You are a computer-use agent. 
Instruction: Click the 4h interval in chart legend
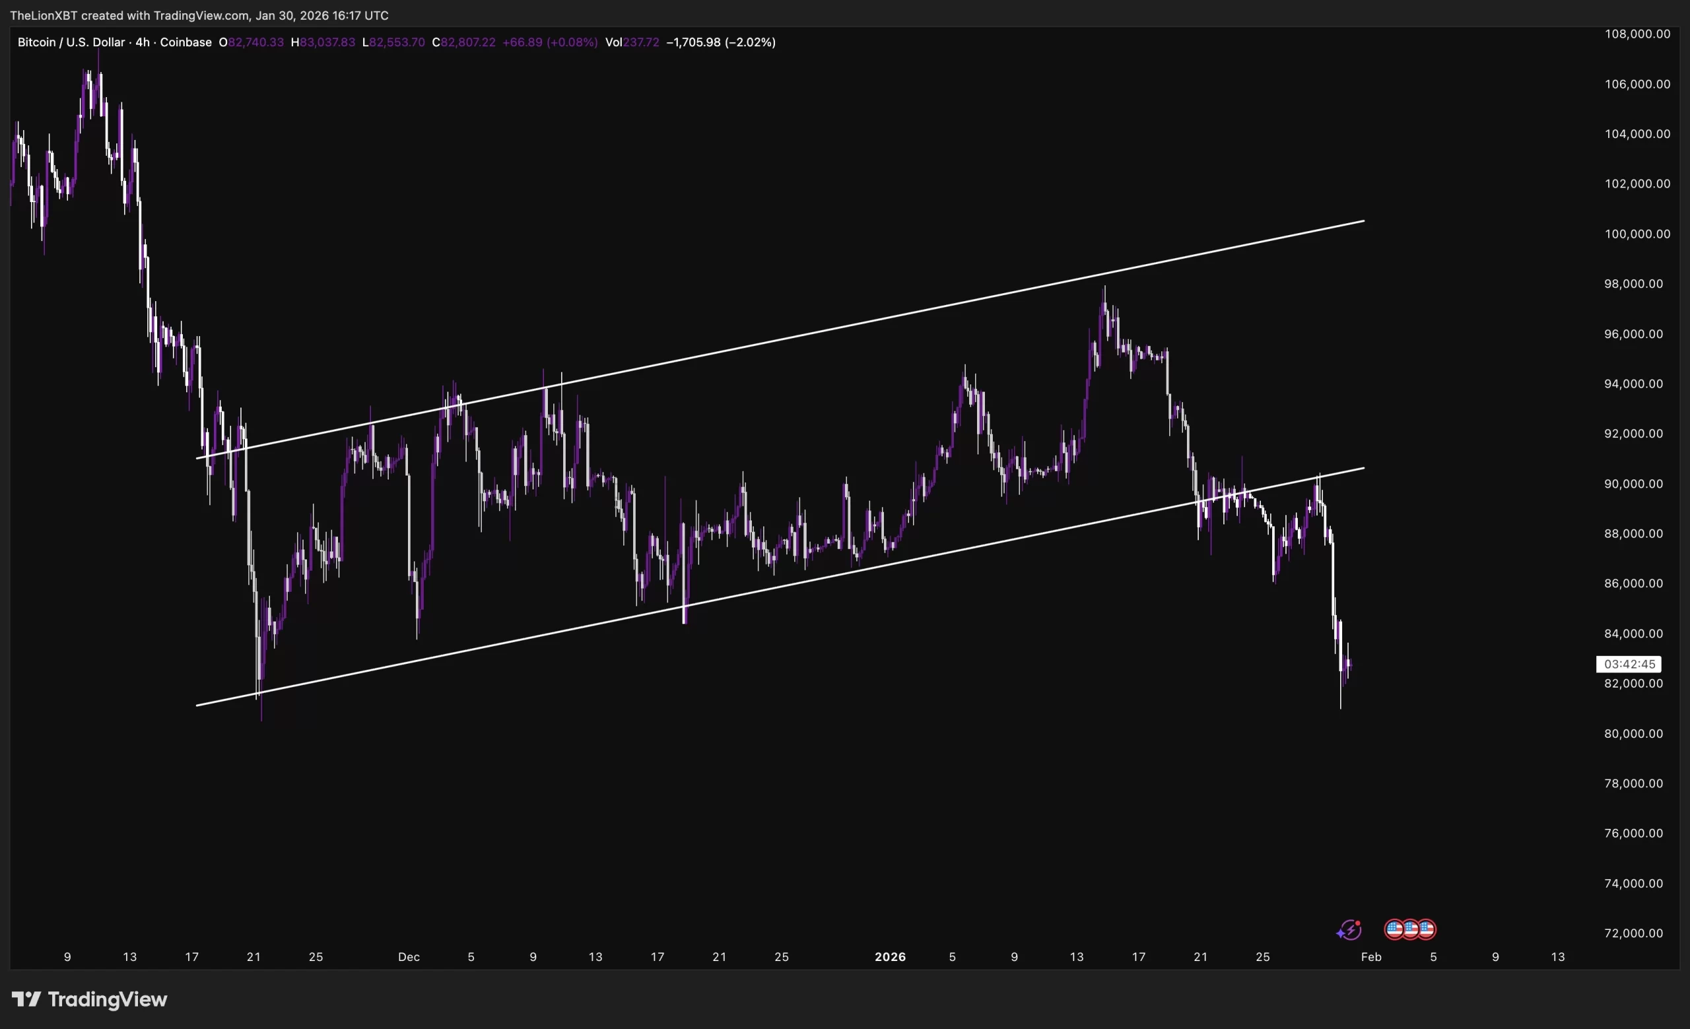(142, 42)
